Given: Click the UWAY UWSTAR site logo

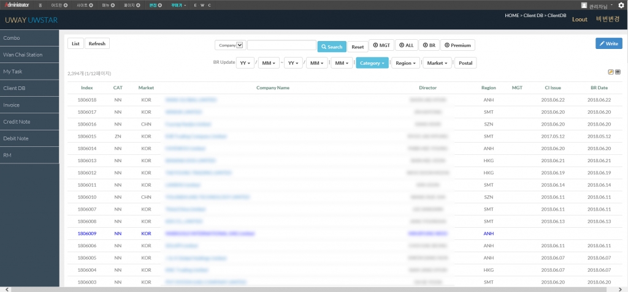Looking at the screenshot, I should [x=31, y=20].
